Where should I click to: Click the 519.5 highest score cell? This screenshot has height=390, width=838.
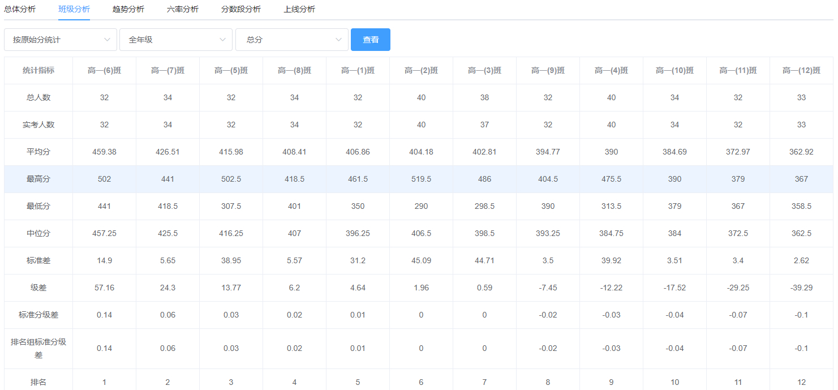pyautogui.click(x=421, y=179)
